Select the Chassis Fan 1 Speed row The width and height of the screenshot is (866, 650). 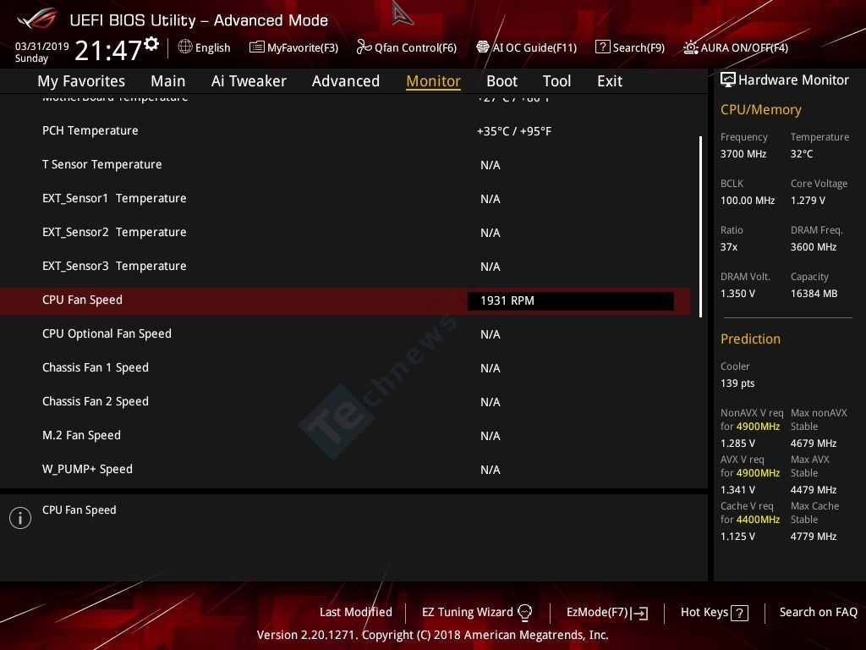pos(345,367)
